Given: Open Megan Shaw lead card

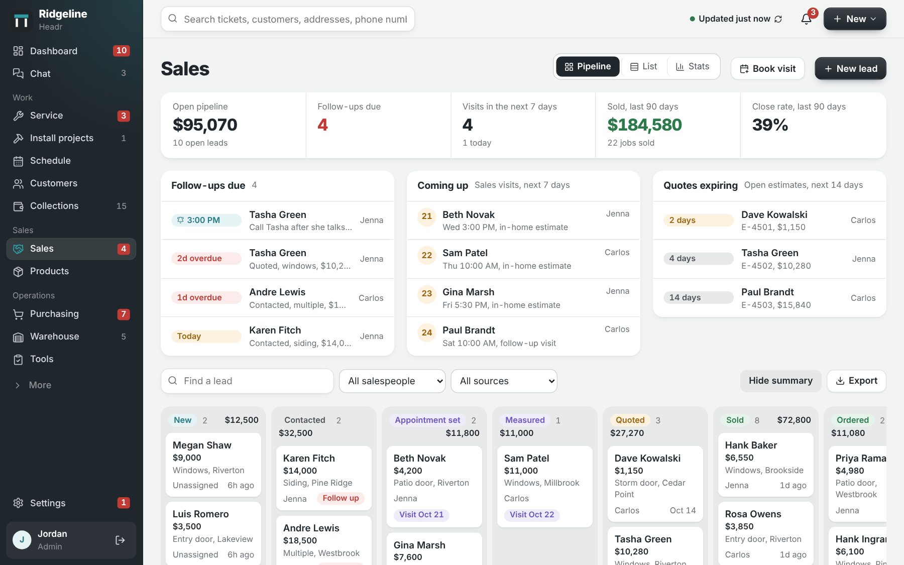Looking at the screenshot, I should (213, 465).
